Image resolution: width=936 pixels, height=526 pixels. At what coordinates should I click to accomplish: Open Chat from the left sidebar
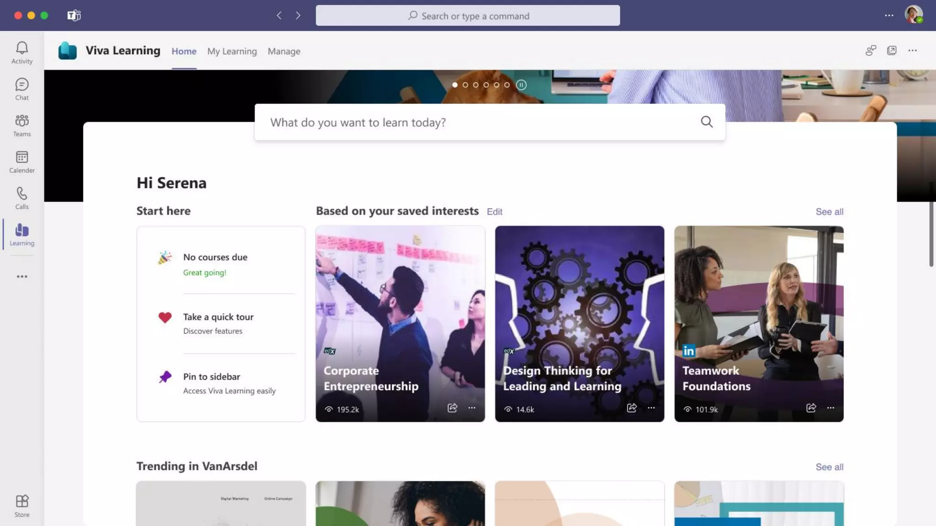point(22,89)
